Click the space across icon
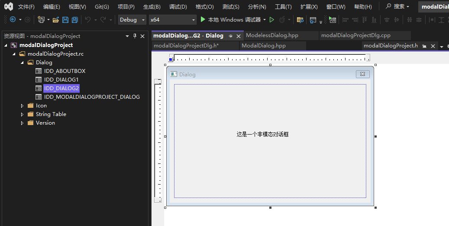Viewport: 449px width, 226px height. click(x=410, y=20)
